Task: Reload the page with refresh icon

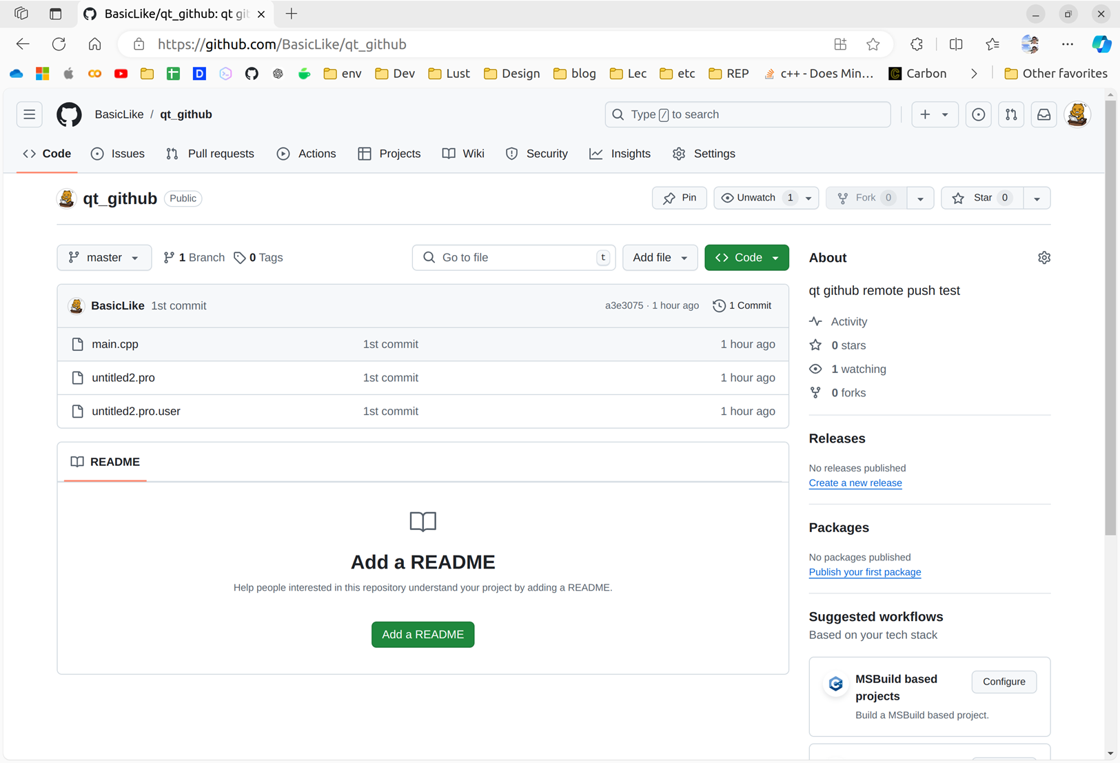Action: point(59,44)
